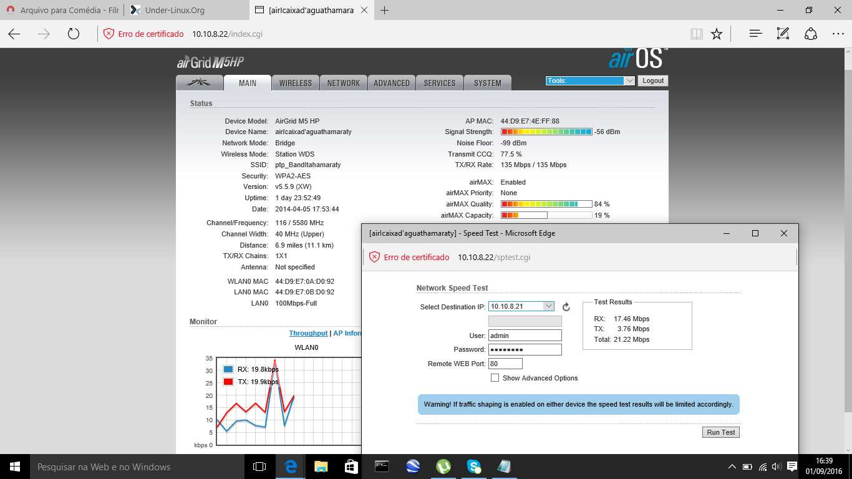
Task: Click the Ubiquiti logo tab
Action: click(x=200, y=83)
